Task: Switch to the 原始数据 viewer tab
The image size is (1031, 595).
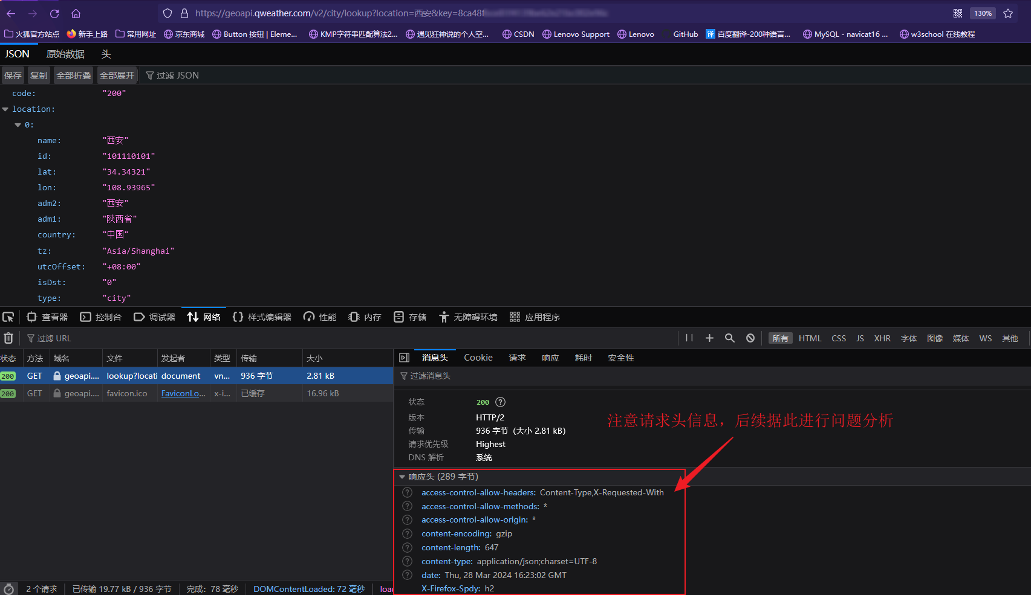Action: (65, 54)
